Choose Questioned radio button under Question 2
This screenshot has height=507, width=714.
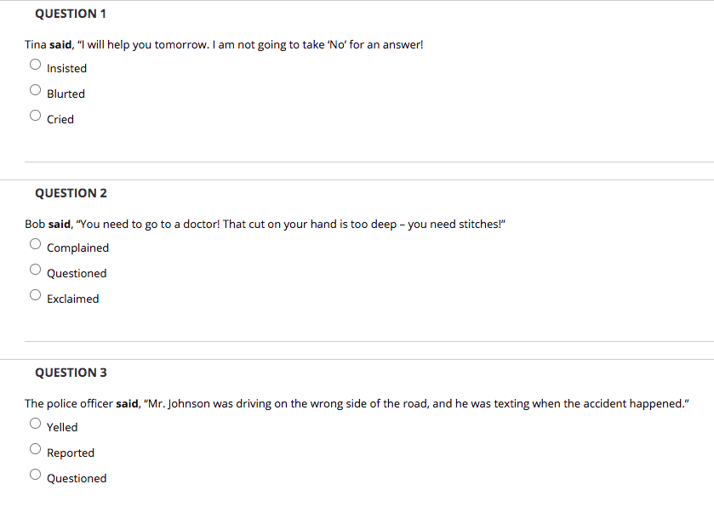coord(35,270)
